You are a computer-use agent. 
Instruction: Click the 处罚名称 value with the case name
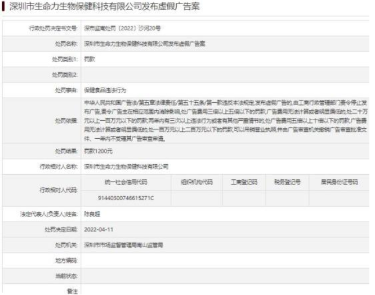145,44
